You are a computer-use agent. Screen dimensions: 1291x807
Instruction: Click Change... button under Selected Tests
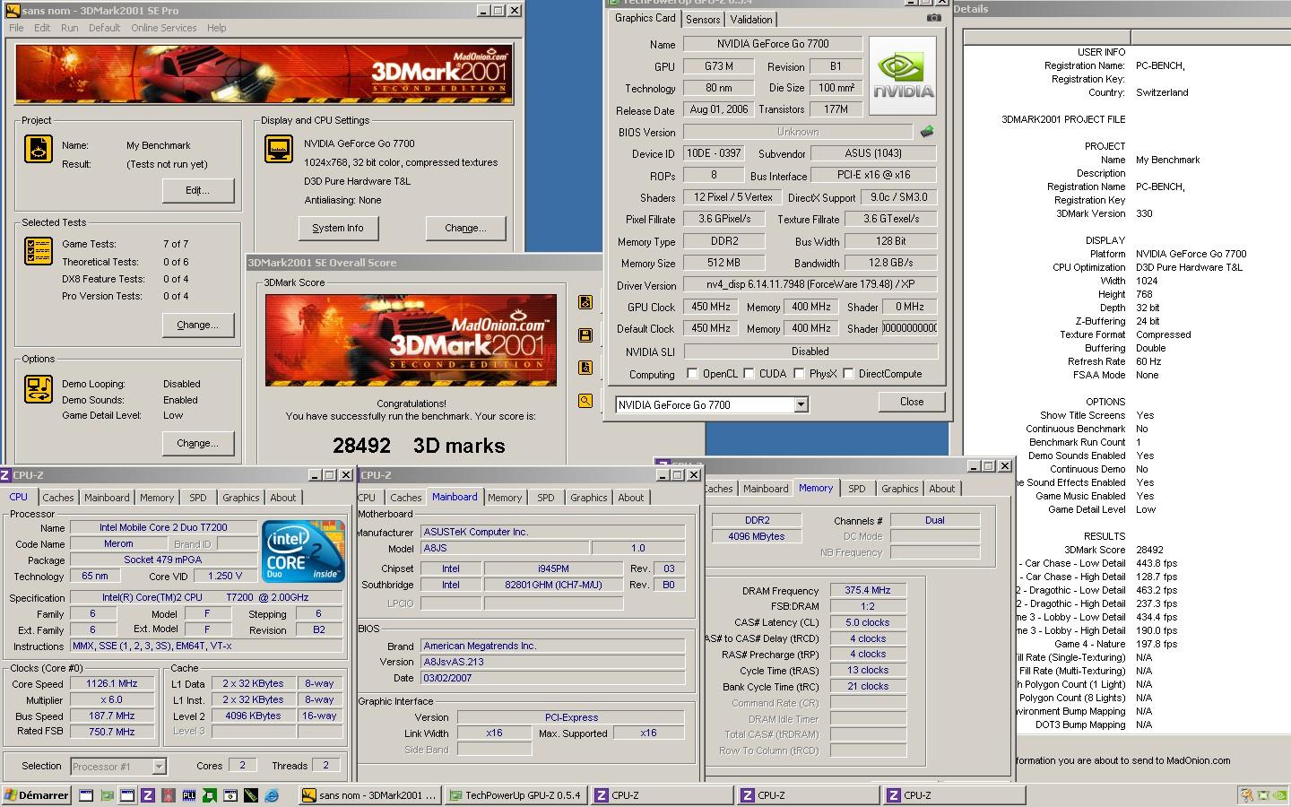[198, 325]
